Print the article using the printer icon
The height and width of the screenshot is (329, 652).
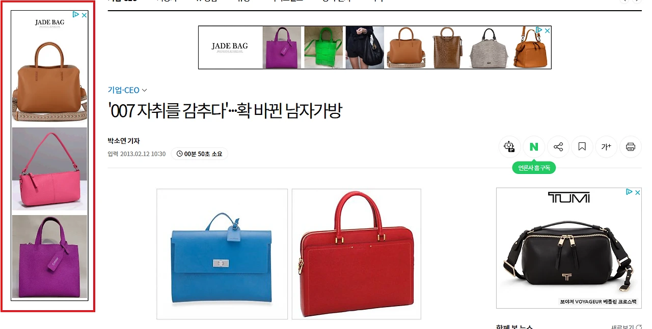tap(631, 147)
